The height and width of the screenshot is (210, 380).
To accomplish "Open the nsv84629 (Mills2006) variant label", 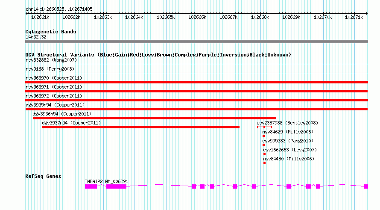I will [288, 132].
